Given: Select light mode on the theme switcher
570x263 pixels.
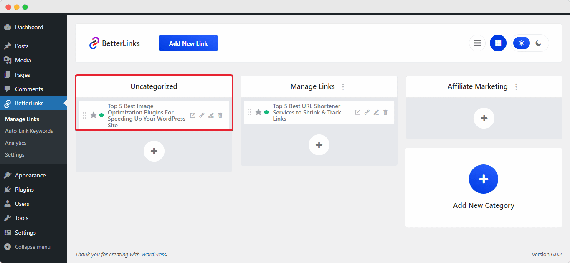Looking at the screenshot, I should (x=521, y=43).
